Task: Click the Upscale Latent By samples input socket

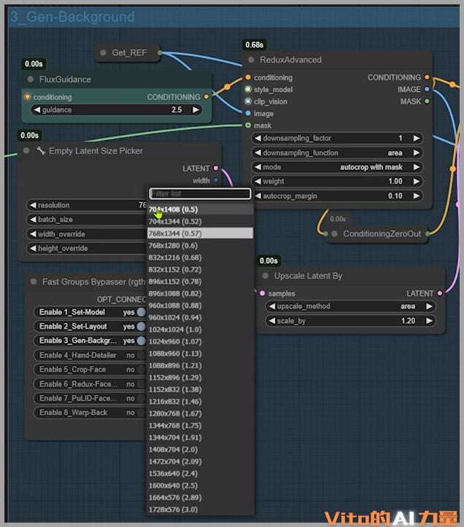Action: click(262, 293)
